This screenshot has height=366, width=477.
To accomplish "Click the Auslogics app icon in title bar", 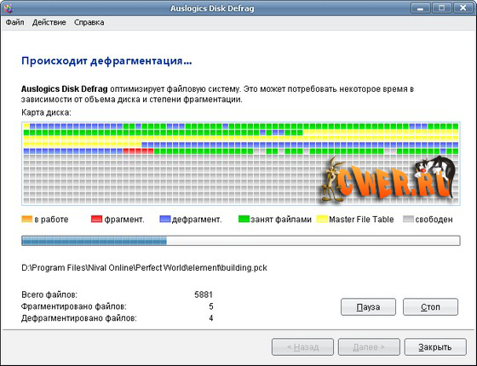I will [9, 9].
